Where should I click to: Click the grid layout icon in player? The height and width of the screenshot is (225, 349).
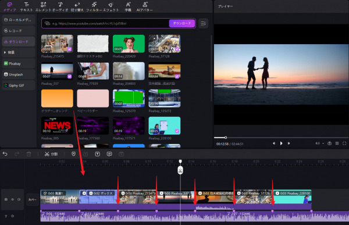(337, 144)
